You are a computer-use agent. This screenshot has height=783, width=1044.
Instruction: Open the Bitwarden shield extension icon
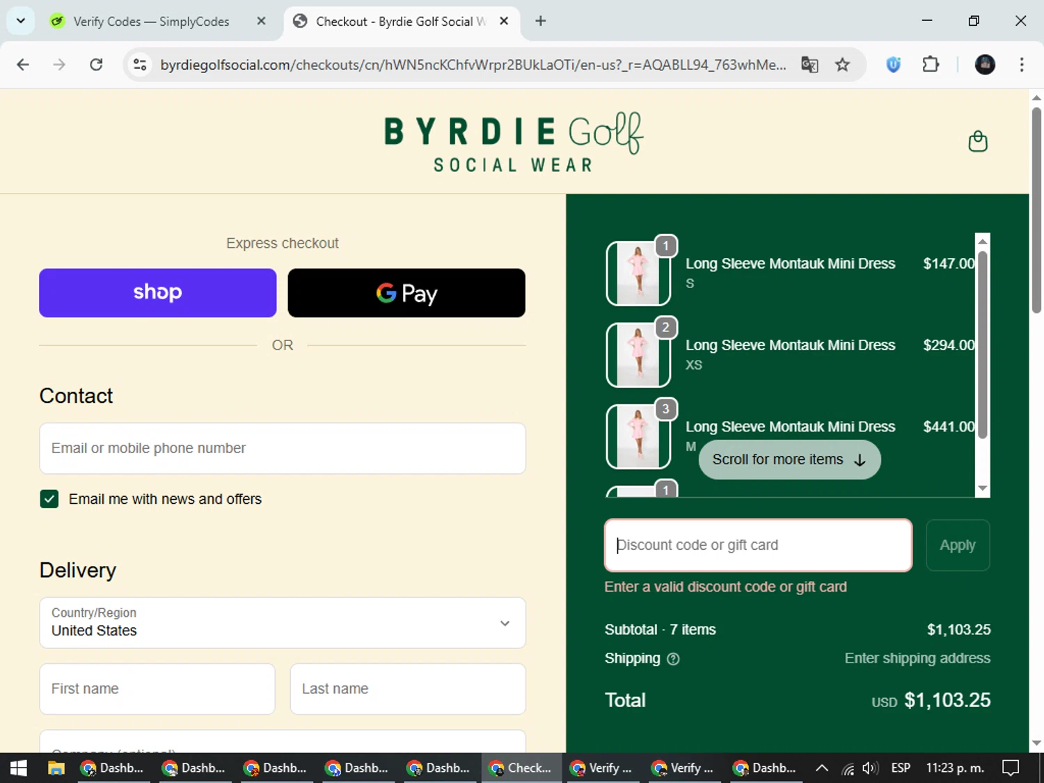click(x=894, y=65)
